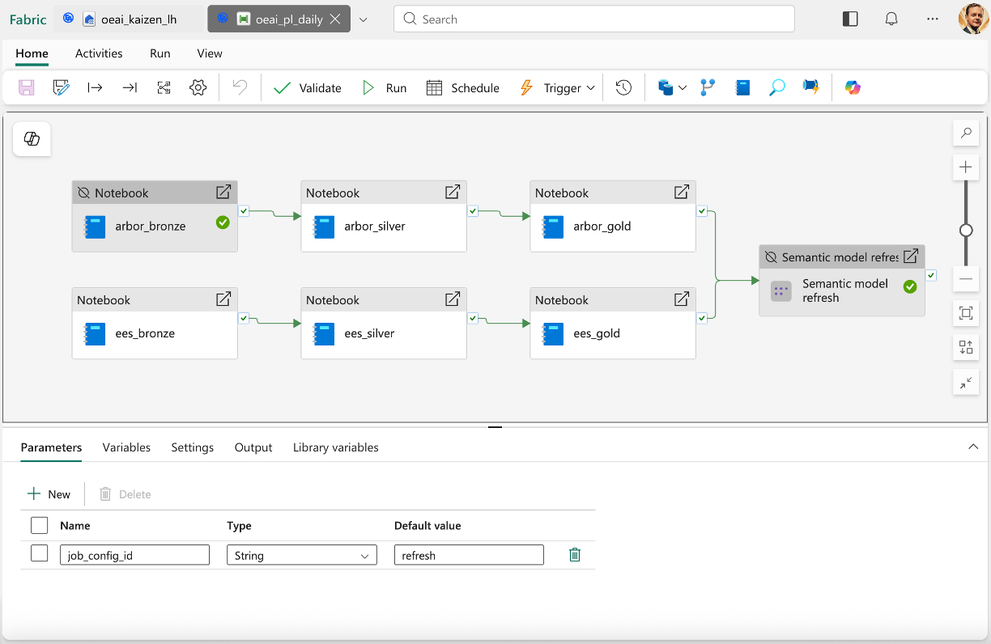View run history via the clock icon
991x644 pixels.
click(623, 87)
